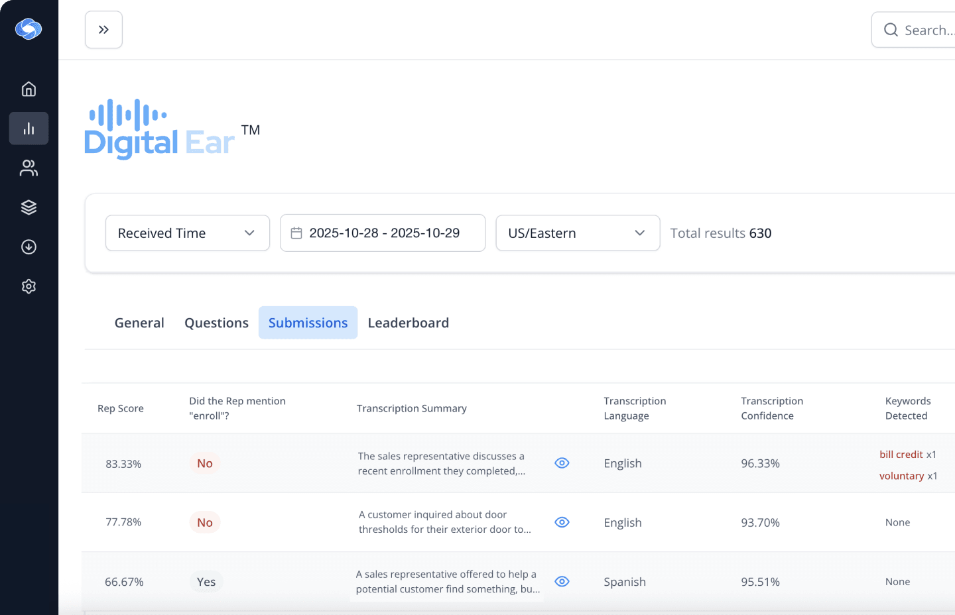Expand the sidebar with the double chevron button

coord(103,30)
